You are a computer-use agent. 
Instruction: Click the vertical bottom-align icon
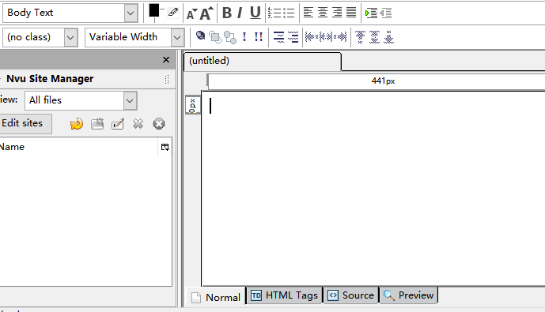pos(388,37)
